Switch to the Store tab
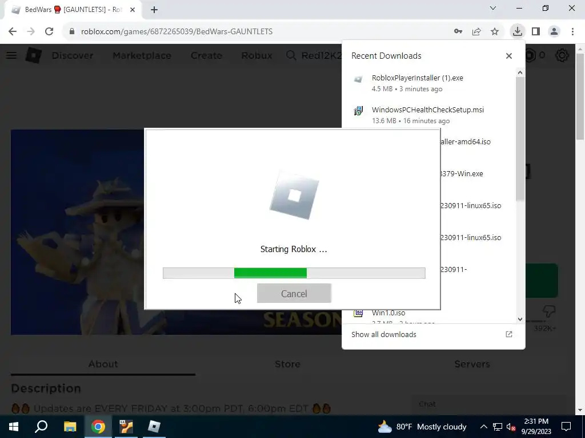 tap(287, 364)
